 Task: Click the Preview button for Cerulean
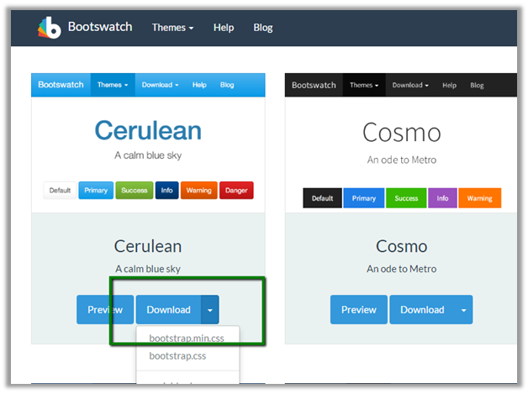(104, 309)
